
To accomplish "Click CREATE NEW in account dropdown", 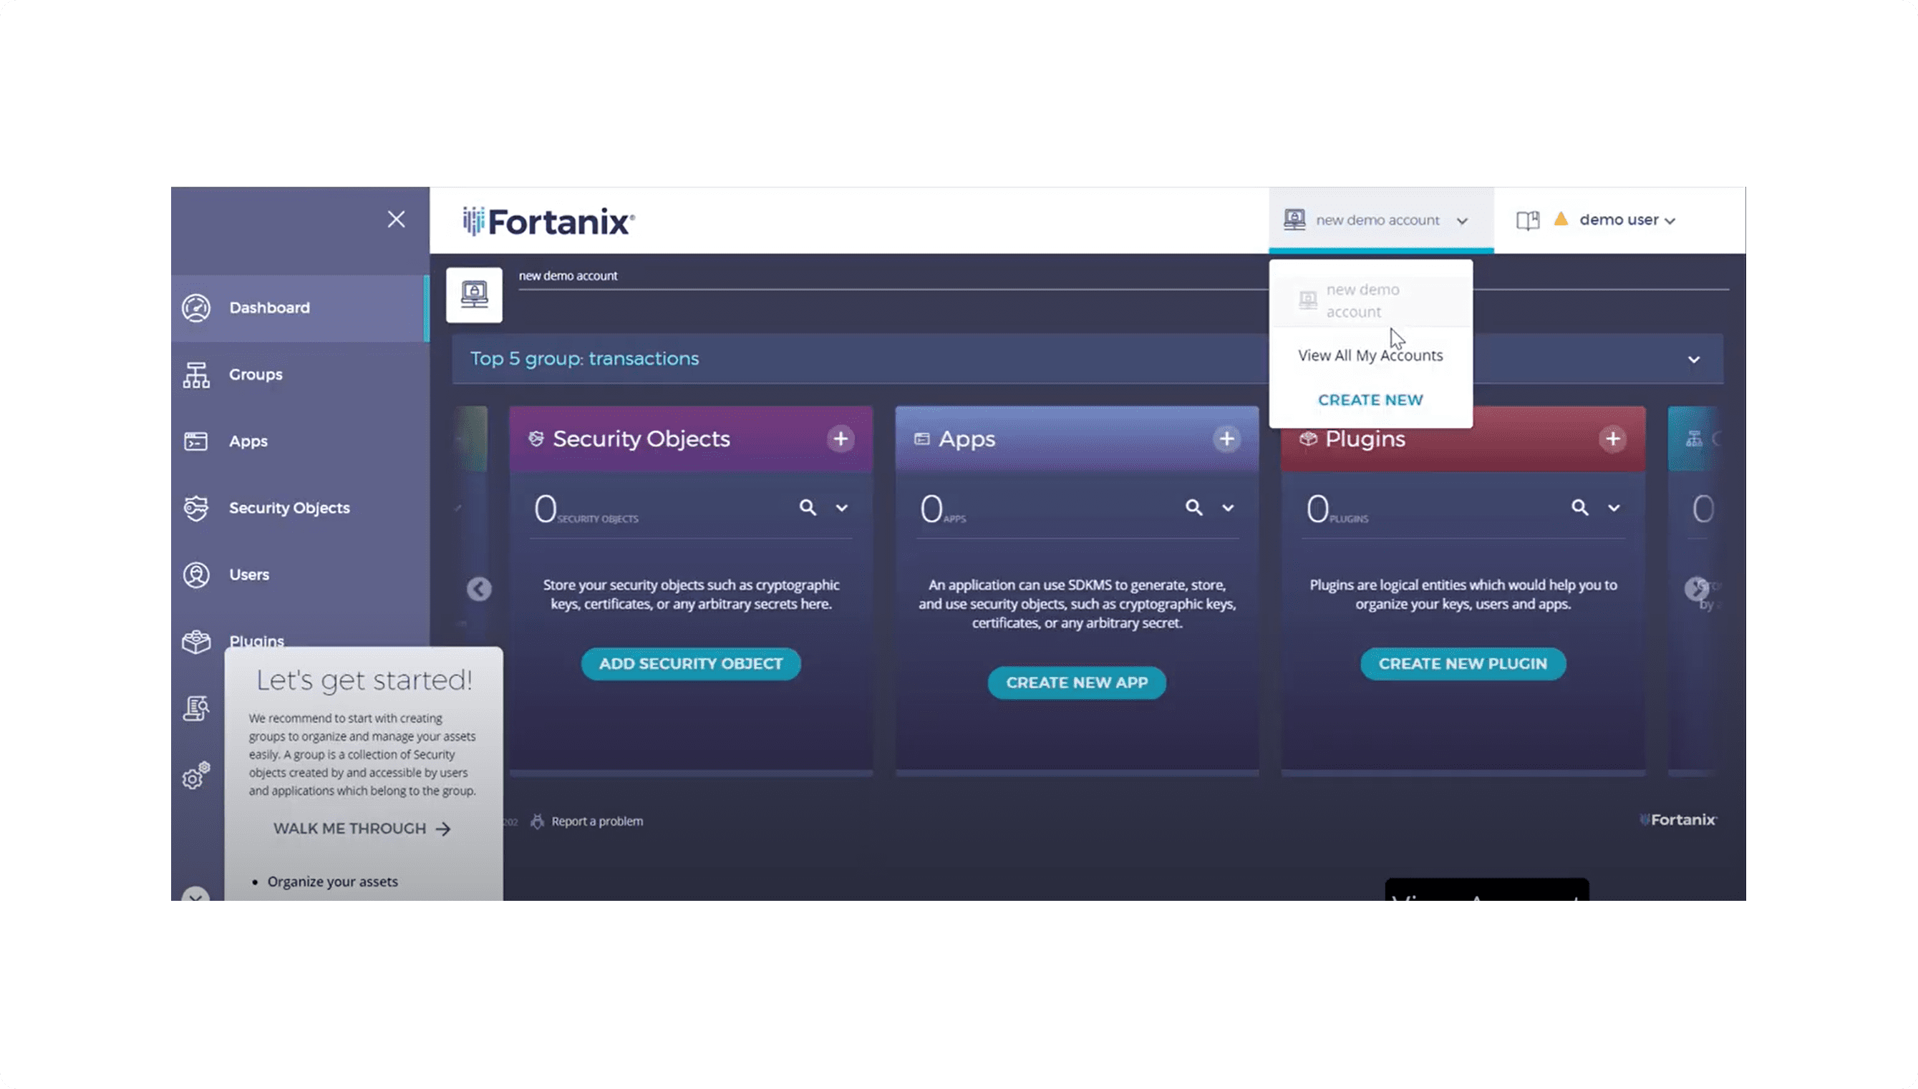I will [1370, 400].
